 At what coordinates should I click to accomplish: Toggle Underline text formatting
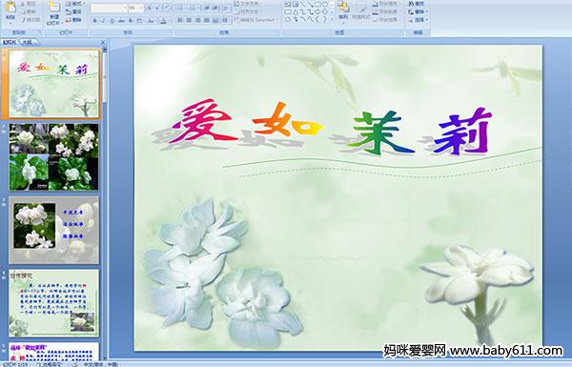(x=112, y=21)
